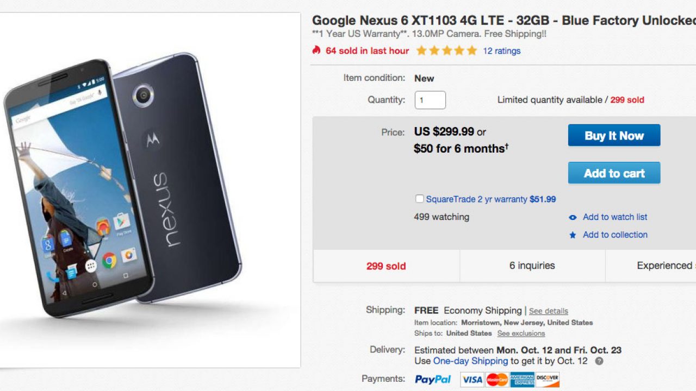Open the See exclusions link
The width and height of the screenshot is (696, 391).
coord(520,333)
